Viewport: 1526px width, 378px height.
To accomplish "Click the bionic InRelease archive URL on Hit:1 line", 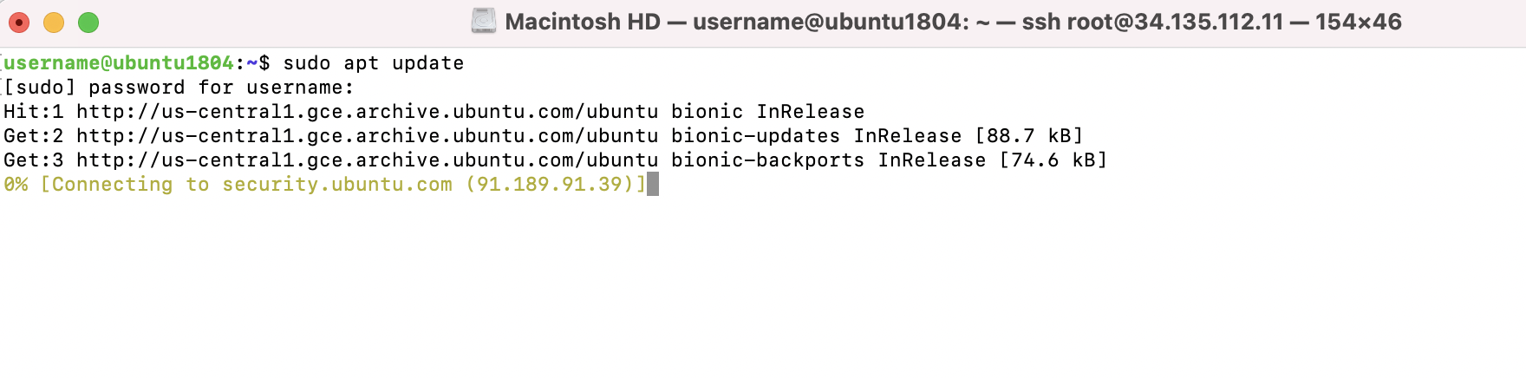I will [368, 112].
